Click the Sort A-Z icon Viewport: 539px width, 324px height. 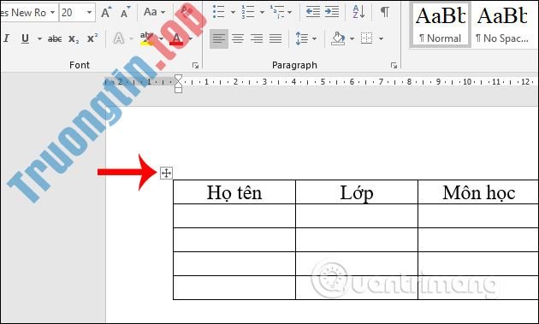pos(358,12)
